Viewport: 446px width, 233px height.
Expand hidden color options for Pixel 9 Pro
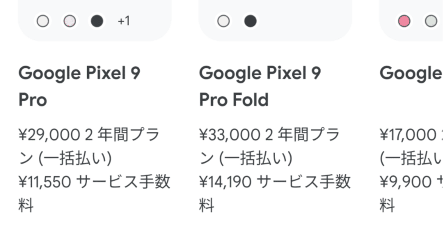123,21
